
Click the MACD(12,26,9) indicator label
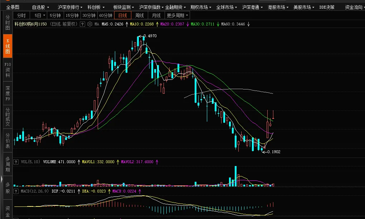pos(35,191)
